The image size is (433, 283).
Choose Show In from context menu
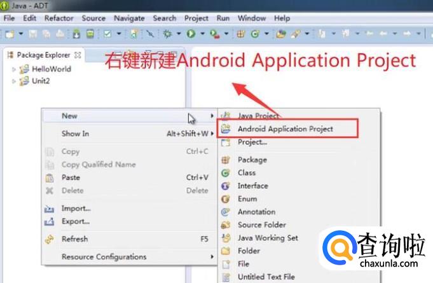130,134
